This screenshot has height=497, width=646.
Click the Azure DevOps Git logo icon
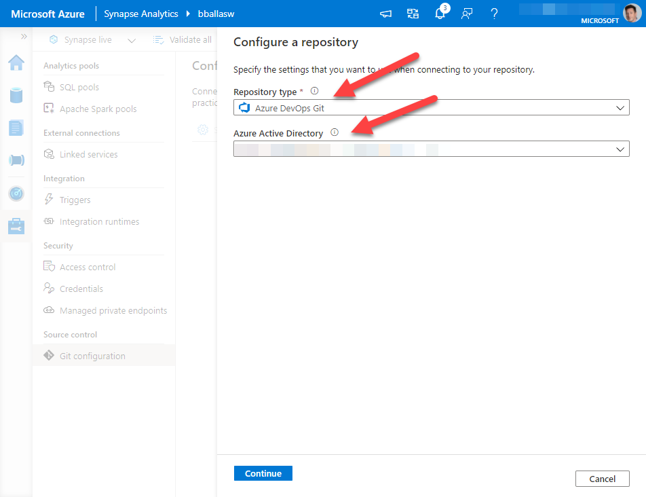244,107
